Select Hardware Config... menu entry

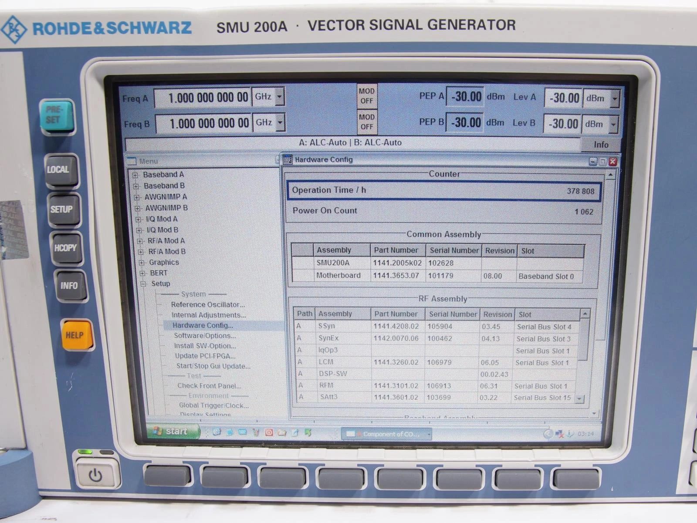203,325
